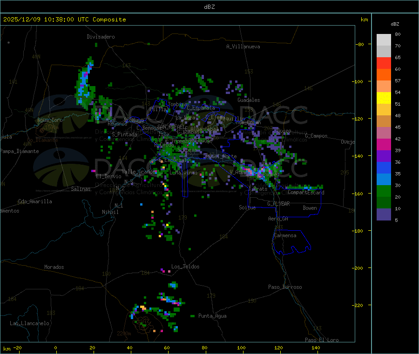The height and width of the screenshot is (354, 419).
Task: Click the Cda_Amarilla label
Action: (x=35, y=201)
